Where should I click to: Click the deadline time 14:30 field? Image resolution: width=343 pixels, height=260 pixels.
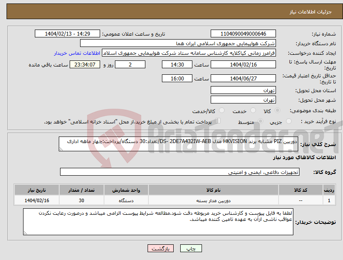pos(177,65)
